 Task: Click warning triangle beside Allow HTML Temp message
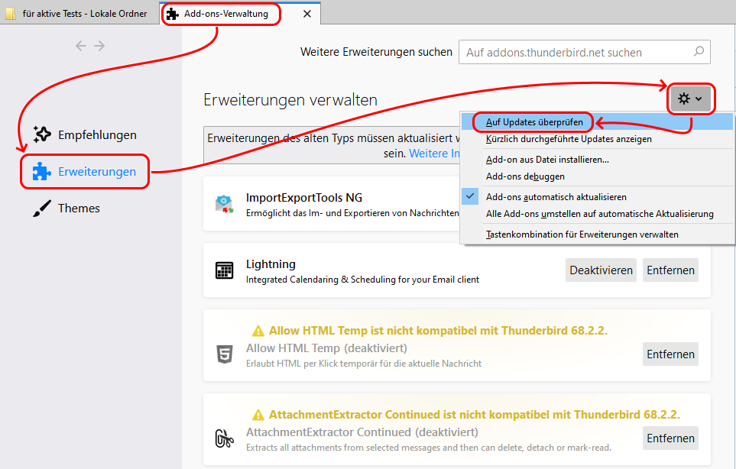(x=258, y=331)
